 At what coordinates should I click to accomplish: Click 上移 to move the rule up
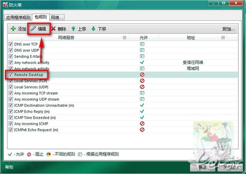coord(79,29)
